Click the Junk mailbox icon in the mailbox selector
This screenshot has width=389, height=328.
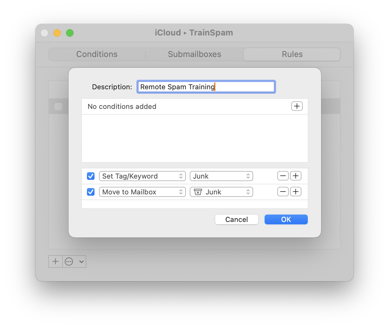[198, 192]
